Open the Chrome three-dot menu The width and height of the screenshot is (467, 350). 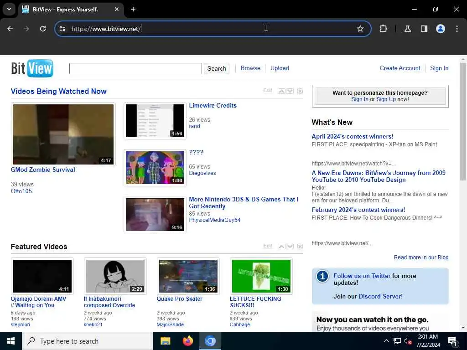[x=457, y=29]
